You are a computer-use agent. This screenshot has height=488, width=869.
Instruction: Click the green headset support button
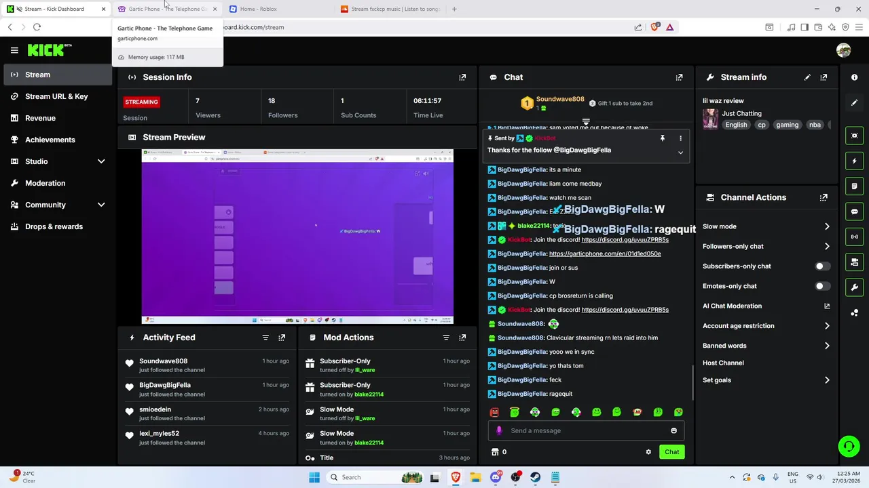click(849, 446)
